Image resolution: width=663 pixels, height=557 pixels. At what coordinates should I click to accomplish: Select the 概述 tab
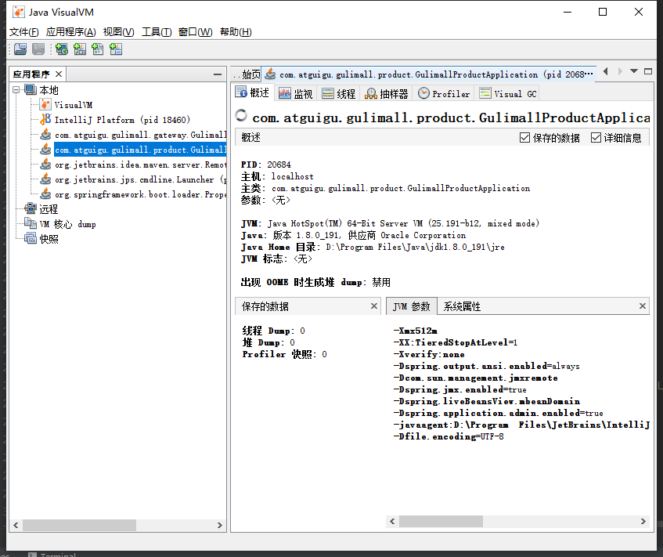pyautogui.click(x=252, y=92)
